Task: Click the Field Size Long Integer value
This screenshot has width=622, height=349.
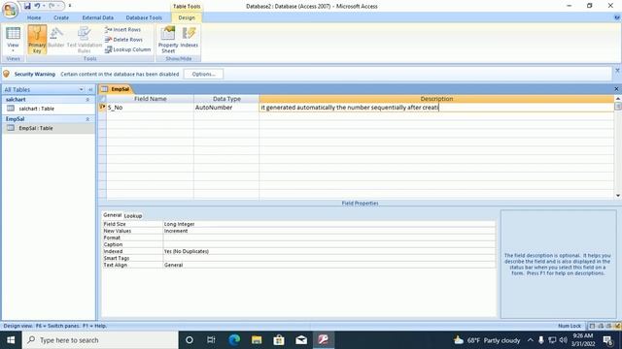Action: click(329, 224)
